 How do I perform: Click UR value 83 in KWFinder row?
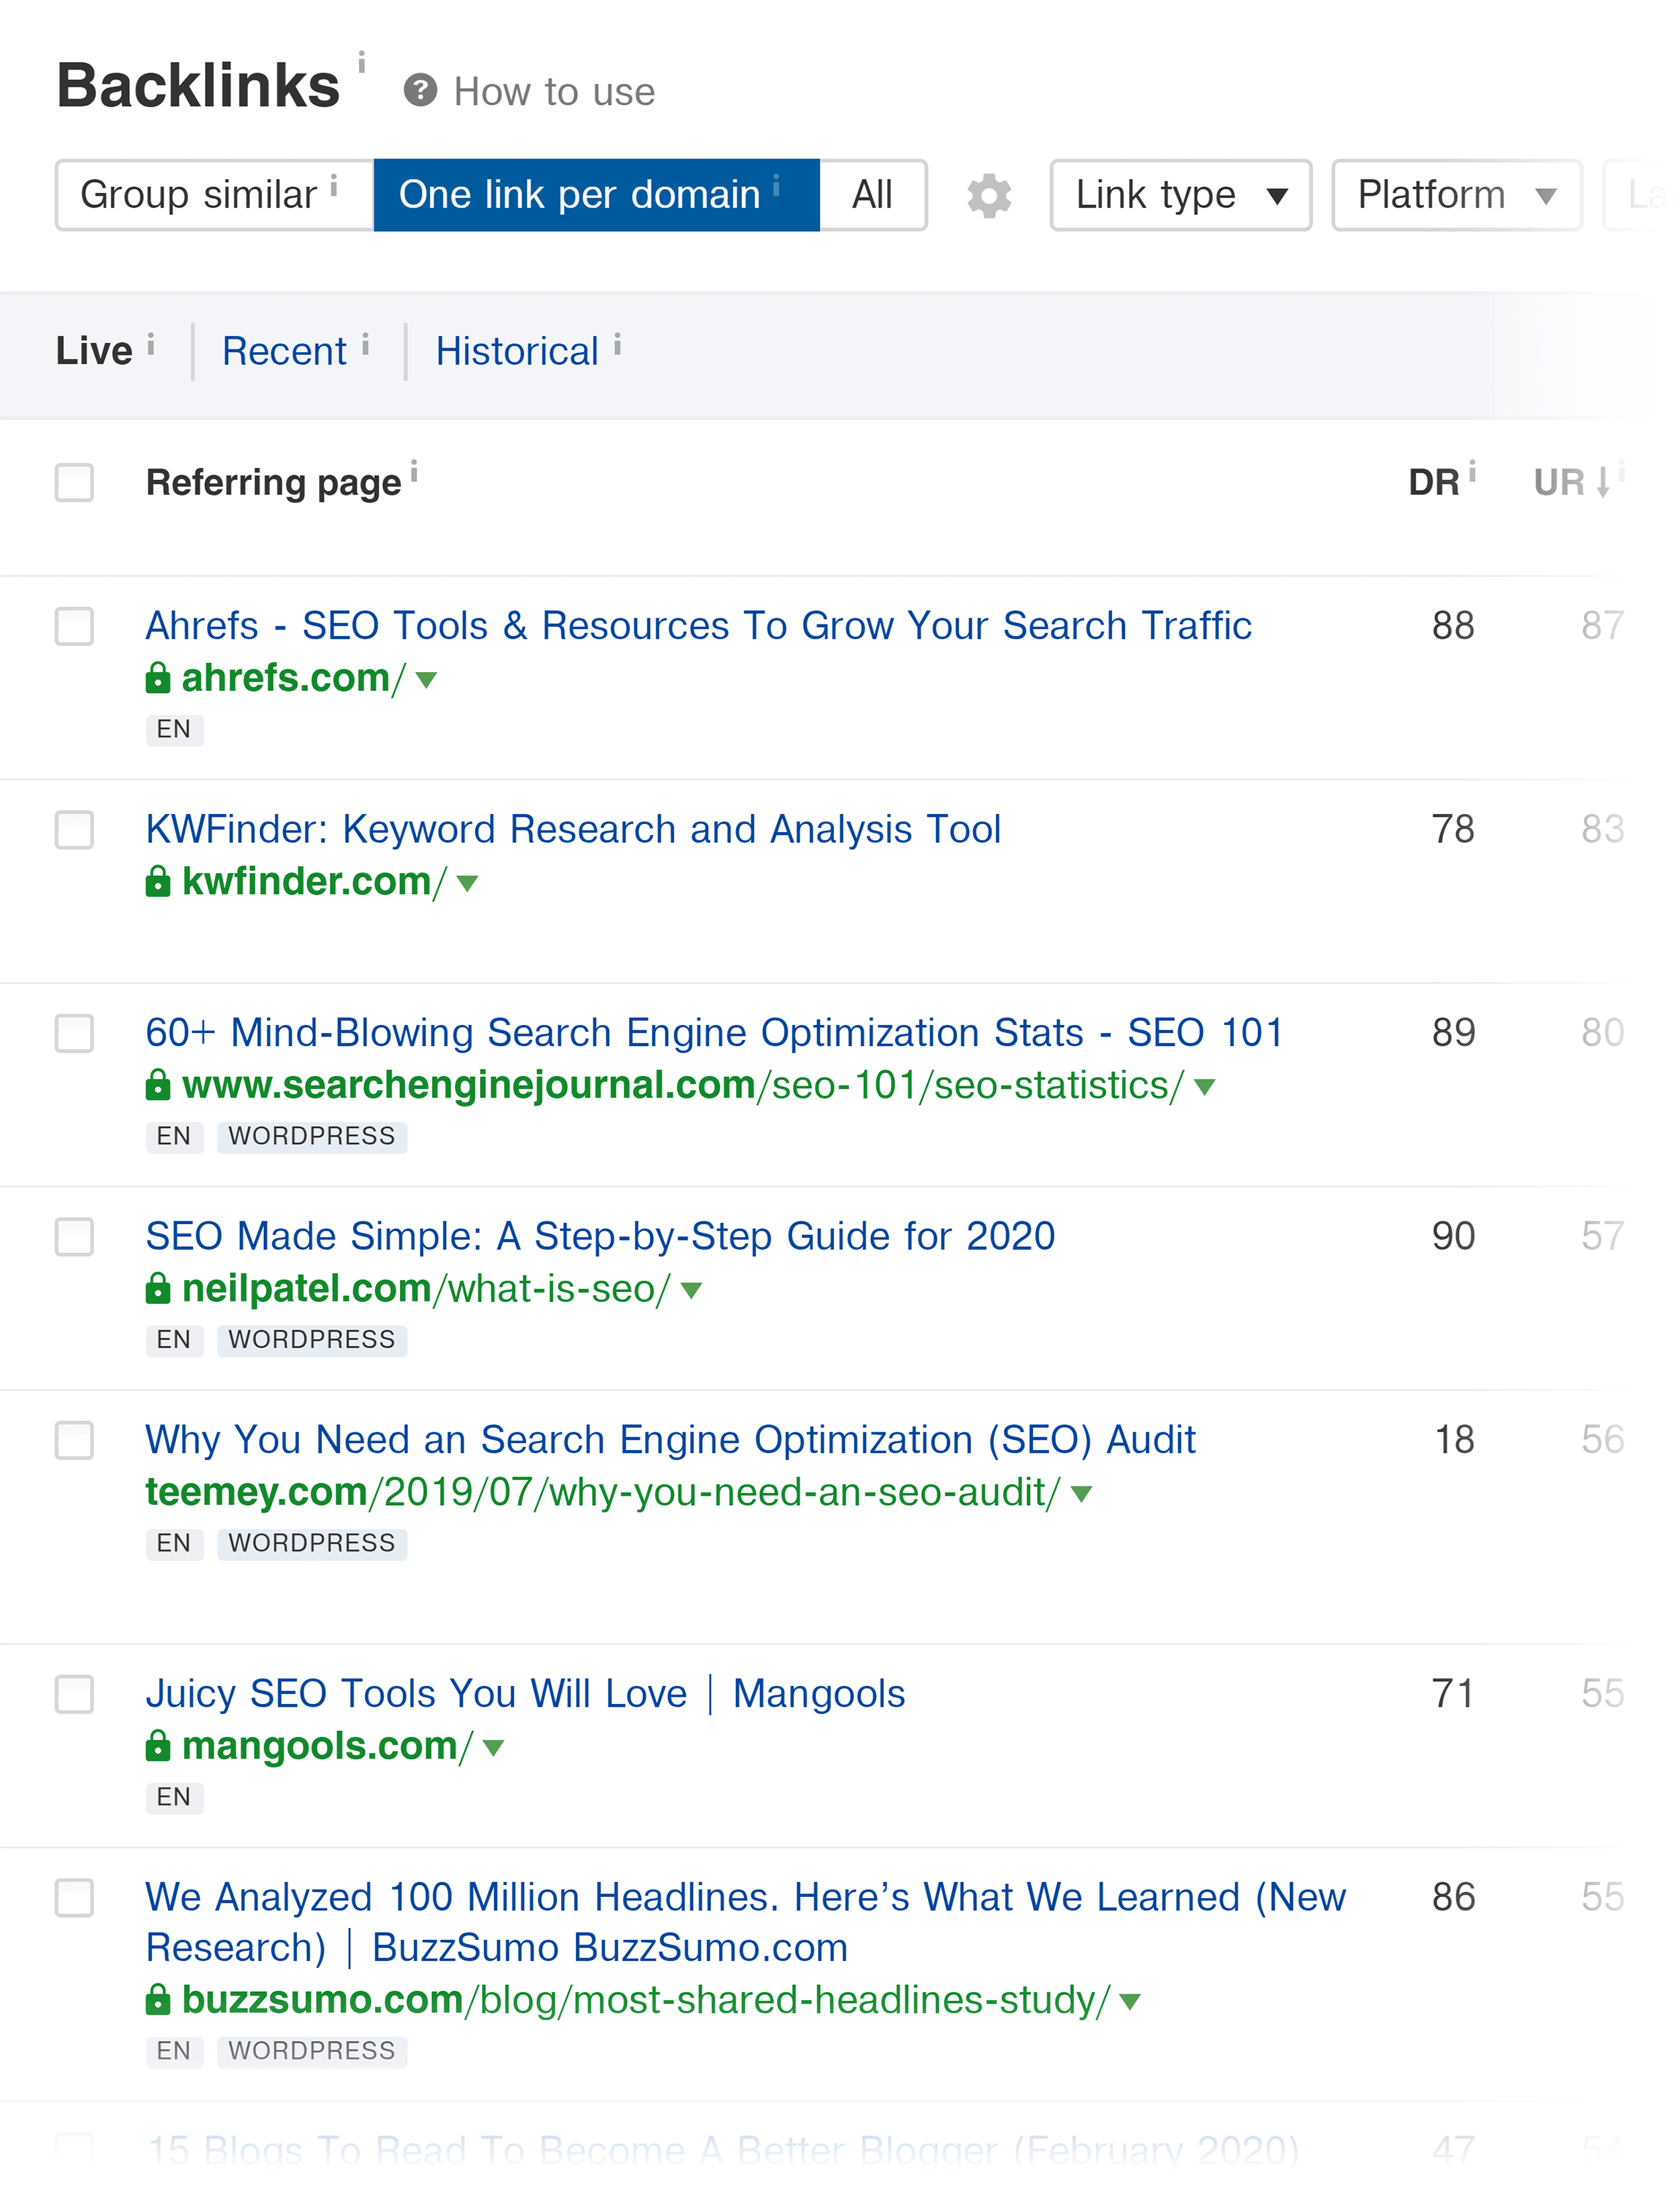(x=1602, y=829)
